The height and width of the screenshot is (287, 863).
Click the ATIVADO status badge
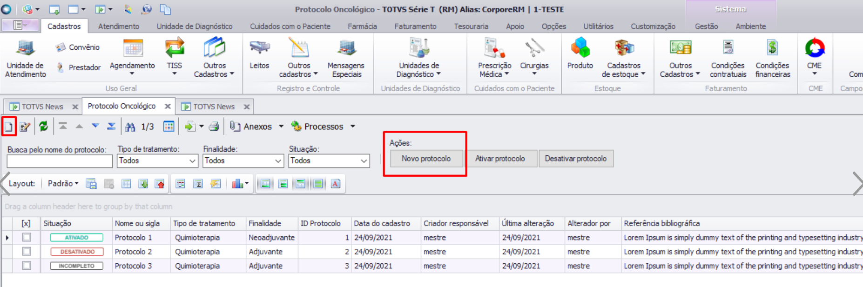tap(77, 237)
